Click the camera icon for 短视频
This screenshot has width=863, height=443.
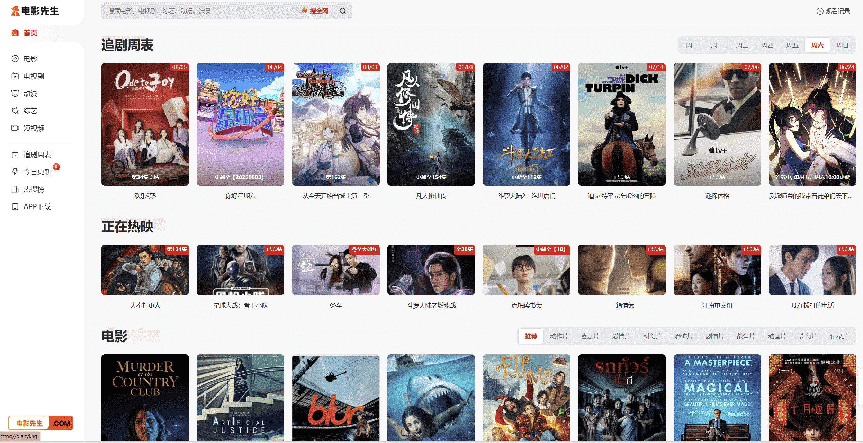pyautogui.click(x=15, y=128)
